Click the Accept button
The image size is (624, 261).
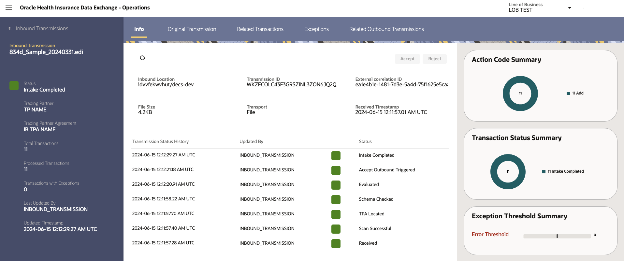407,59
